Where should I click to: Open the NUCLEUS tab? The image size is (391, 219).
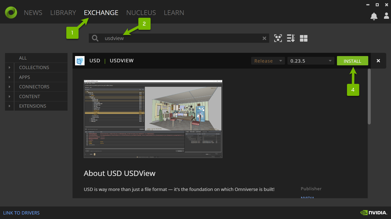[x=141, y=13]
